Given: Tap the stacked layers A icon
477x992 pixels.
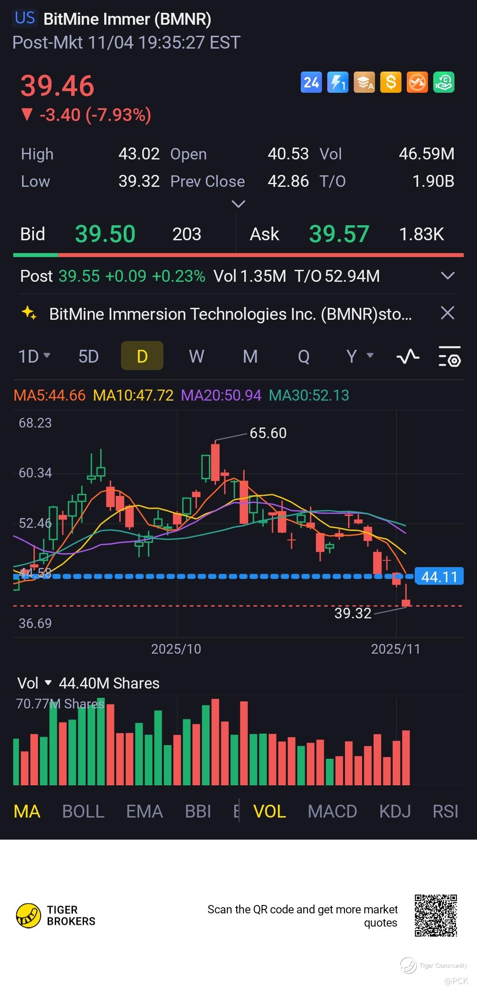Looking at the screenshot, I should click(x=364, y=82).
